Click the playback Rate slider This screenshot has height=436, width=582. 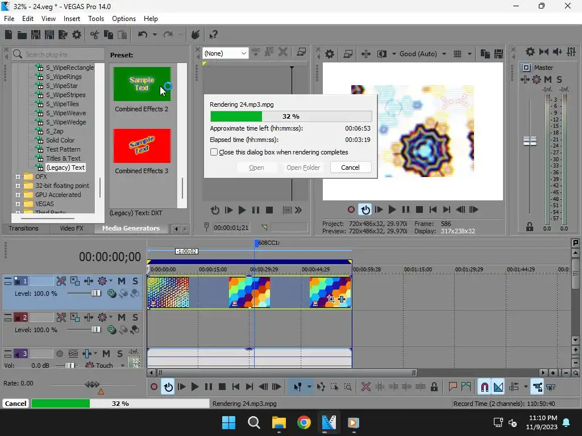(x=92, y=384)
